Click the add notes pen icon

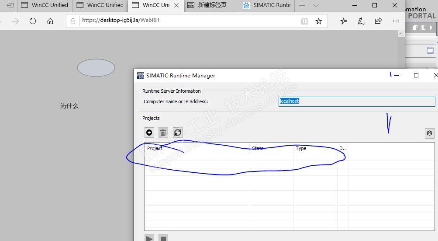click(361, 21)
